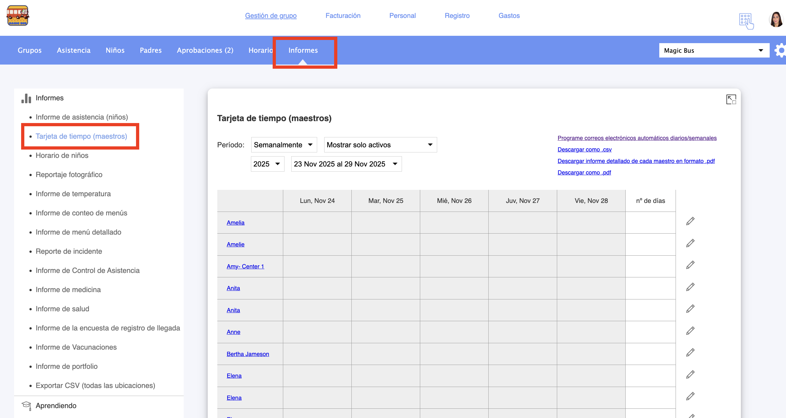Expand the 2025 year dropdown
This screenshot has width=786, height=418.
(267, 164)
